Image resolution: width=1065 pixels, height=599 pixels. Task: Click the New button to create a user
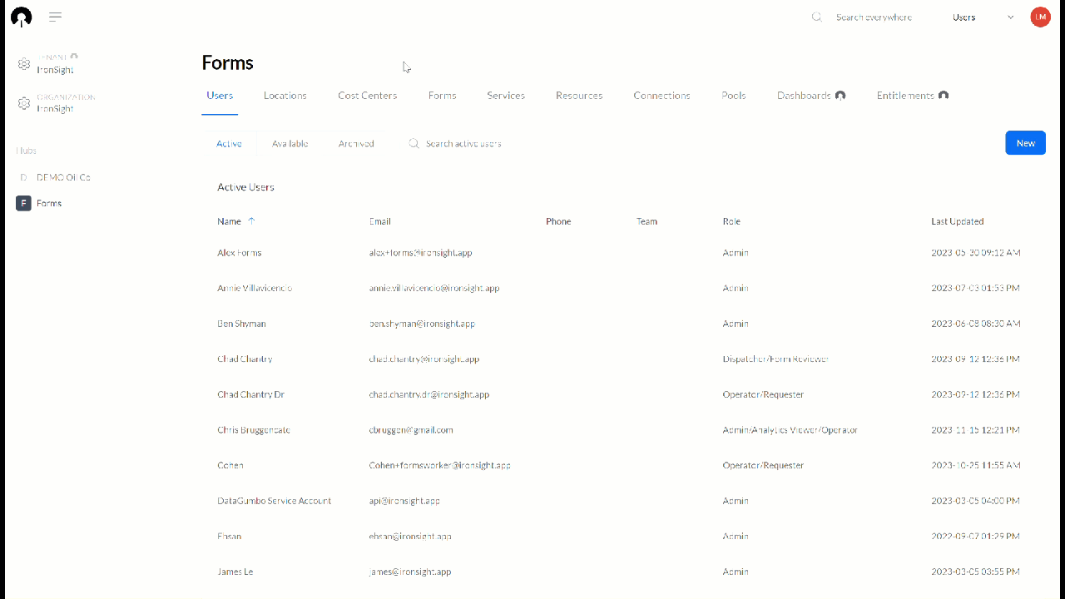click(1025, 142)
